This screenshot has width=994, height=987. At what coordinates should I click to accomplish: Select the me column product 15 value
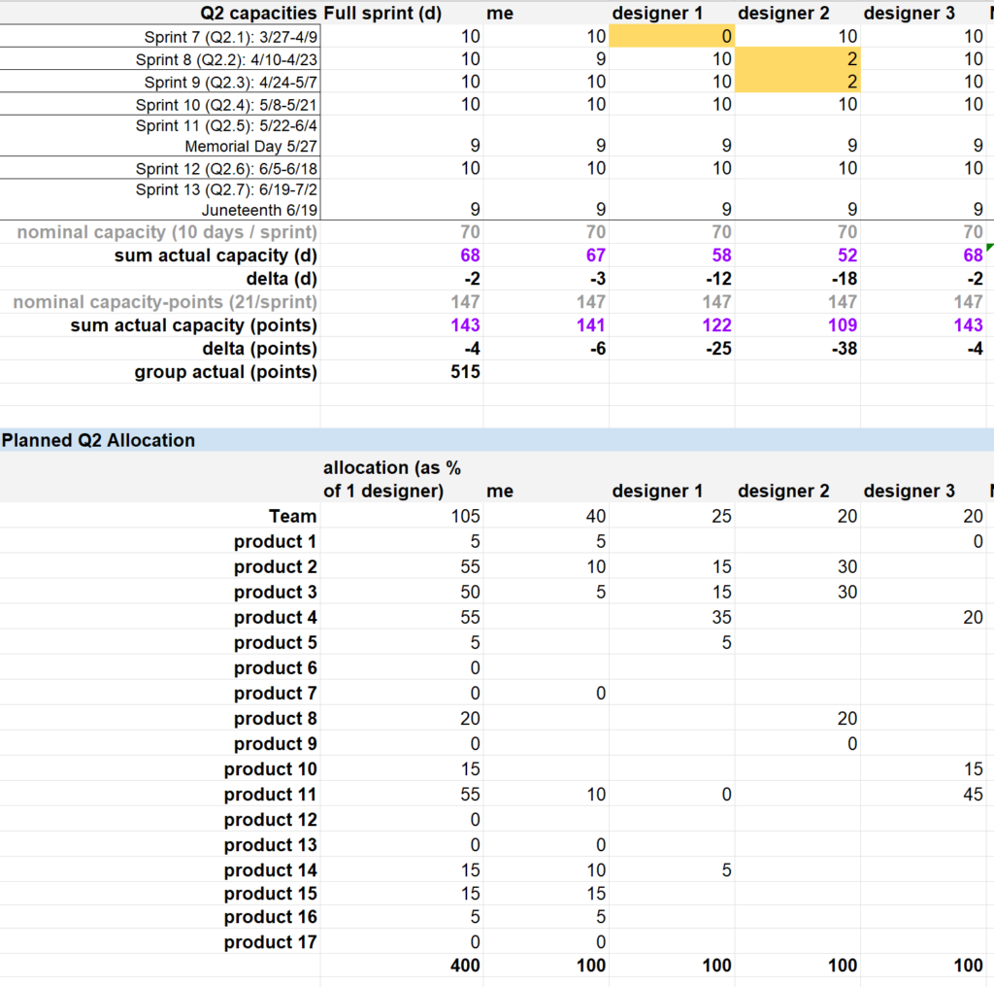tap(594, 893)
